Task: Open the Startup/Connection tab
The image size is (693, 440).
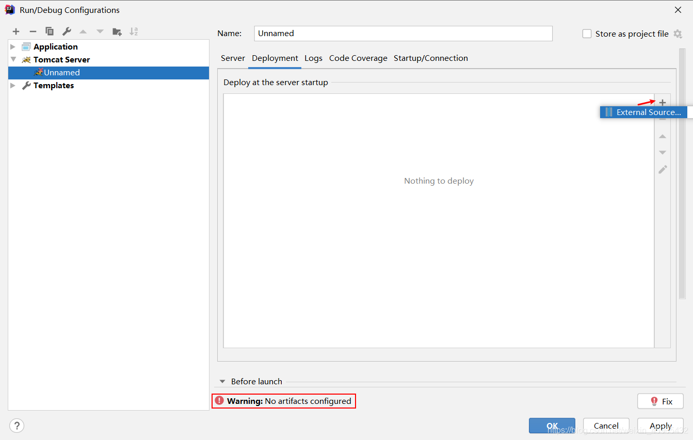Action: [x=431, y=58]
